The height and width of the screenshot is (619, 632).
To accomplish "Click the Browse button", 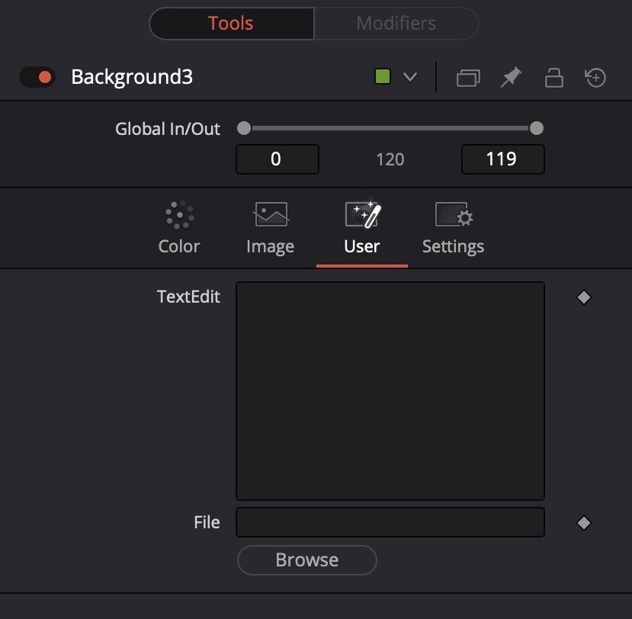I will [x=306, y=560].
